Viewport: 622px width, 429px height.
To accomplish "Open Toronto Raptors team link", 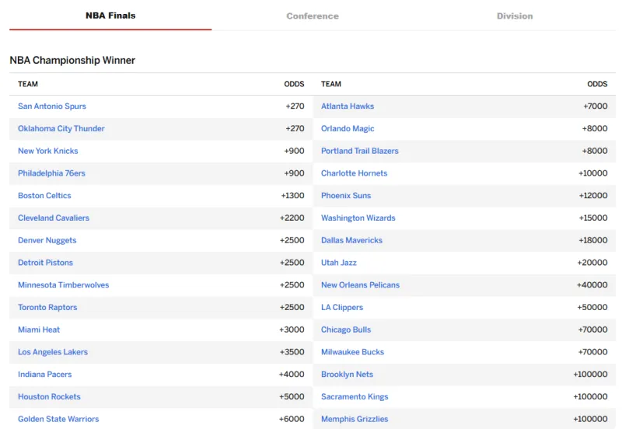I will (47, 307).
